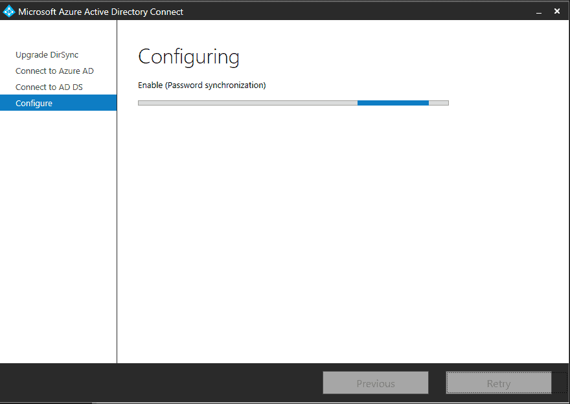This screenshot has width=570, height=404.
Task: Click the Azure AD Connect logo icon
Action: pyautogui.click(x=8, y=12)
